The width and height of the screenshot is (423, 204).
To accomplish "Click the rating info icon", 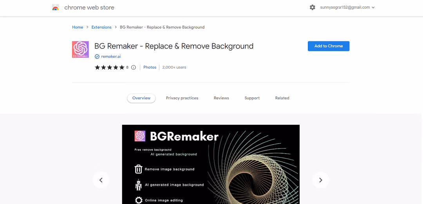I will (x=133, y=67).
